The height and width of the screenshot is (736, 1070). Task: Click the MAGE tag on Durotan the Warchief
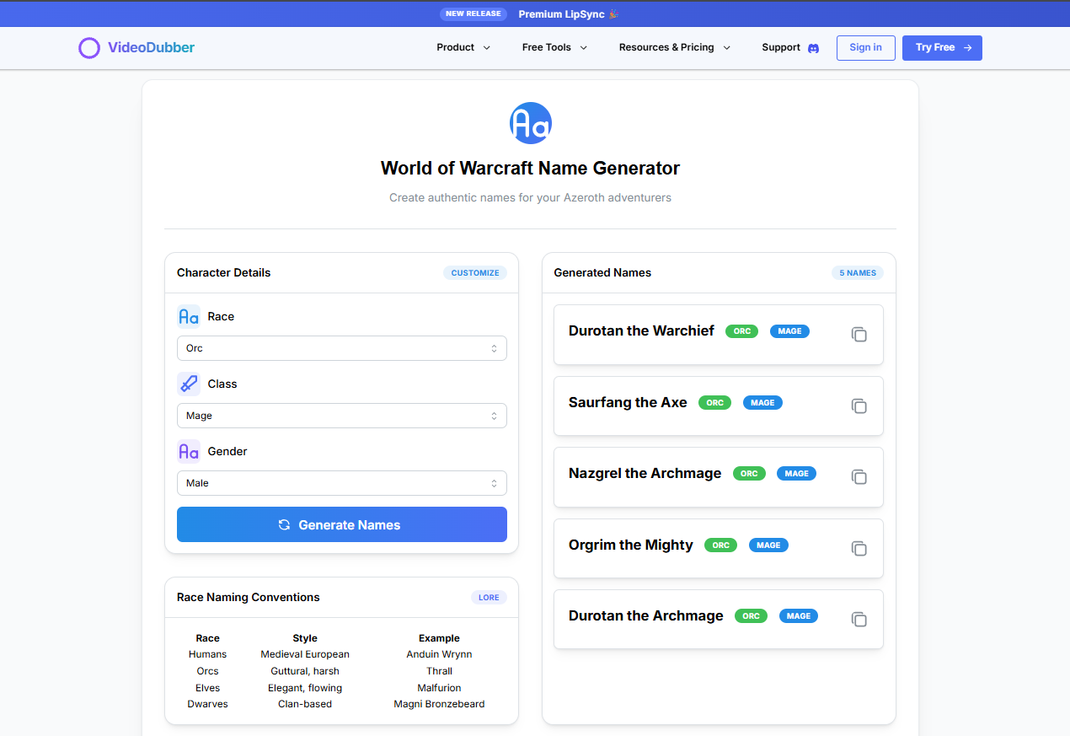(789, 331)
